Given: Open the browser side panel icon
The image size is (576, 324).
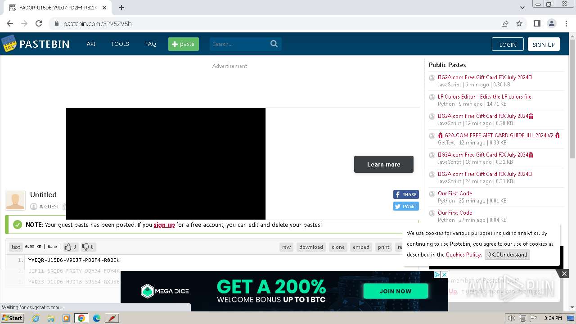Looking at the screenshot, I should [537, 23].
